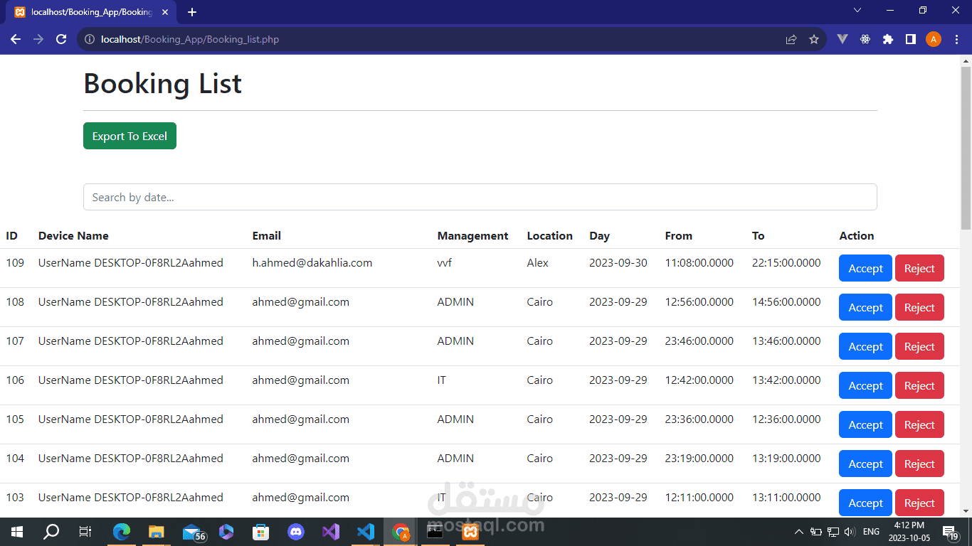Click the address bar URL
The height and width of the screenshot is (546, 972).
click(x=190, y=39)
